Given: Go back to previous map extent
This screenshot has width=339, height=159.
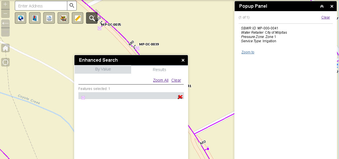Looking at the screenshot, I should [5, 23].
